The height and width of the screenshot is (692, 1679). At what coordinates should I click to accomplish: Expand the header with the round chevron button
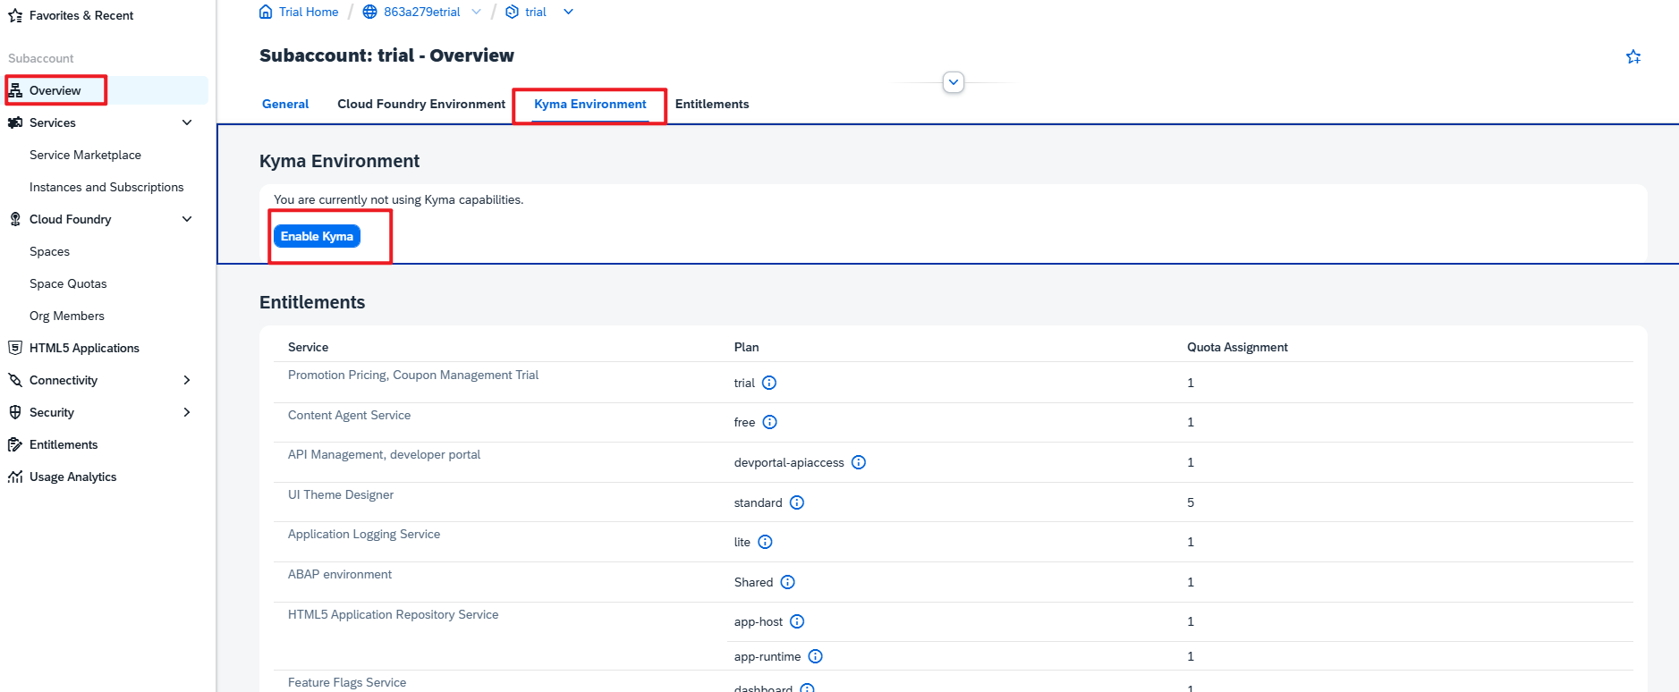tap(954, 82)
